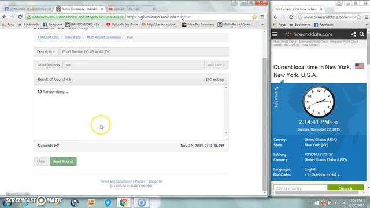Open the About Us footer link
This screenshot has width=370, height=208.
tap(156, 181)
